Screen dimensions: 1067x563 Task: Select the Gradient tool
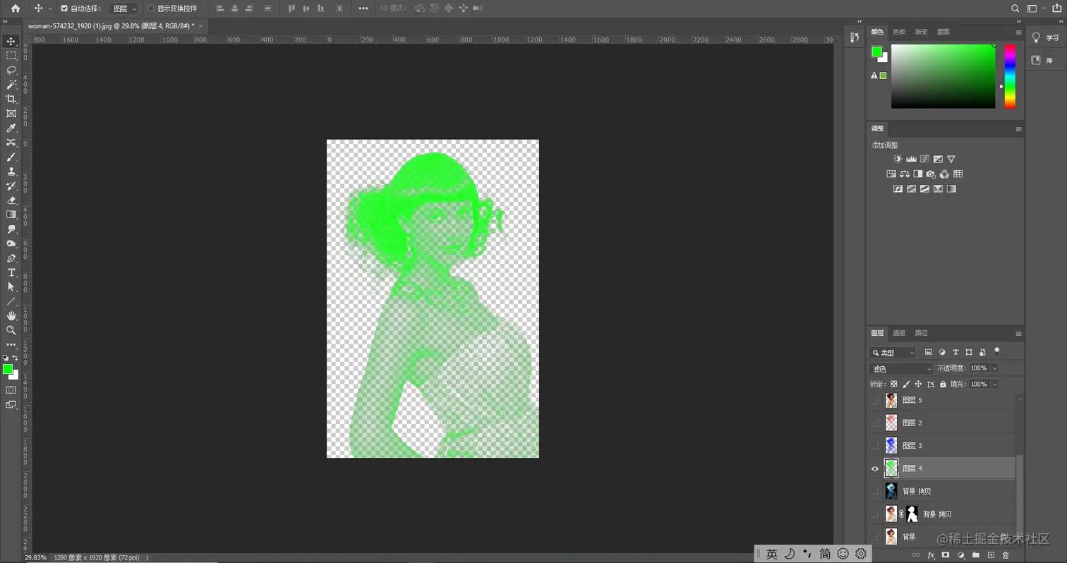tap(11, 214)
